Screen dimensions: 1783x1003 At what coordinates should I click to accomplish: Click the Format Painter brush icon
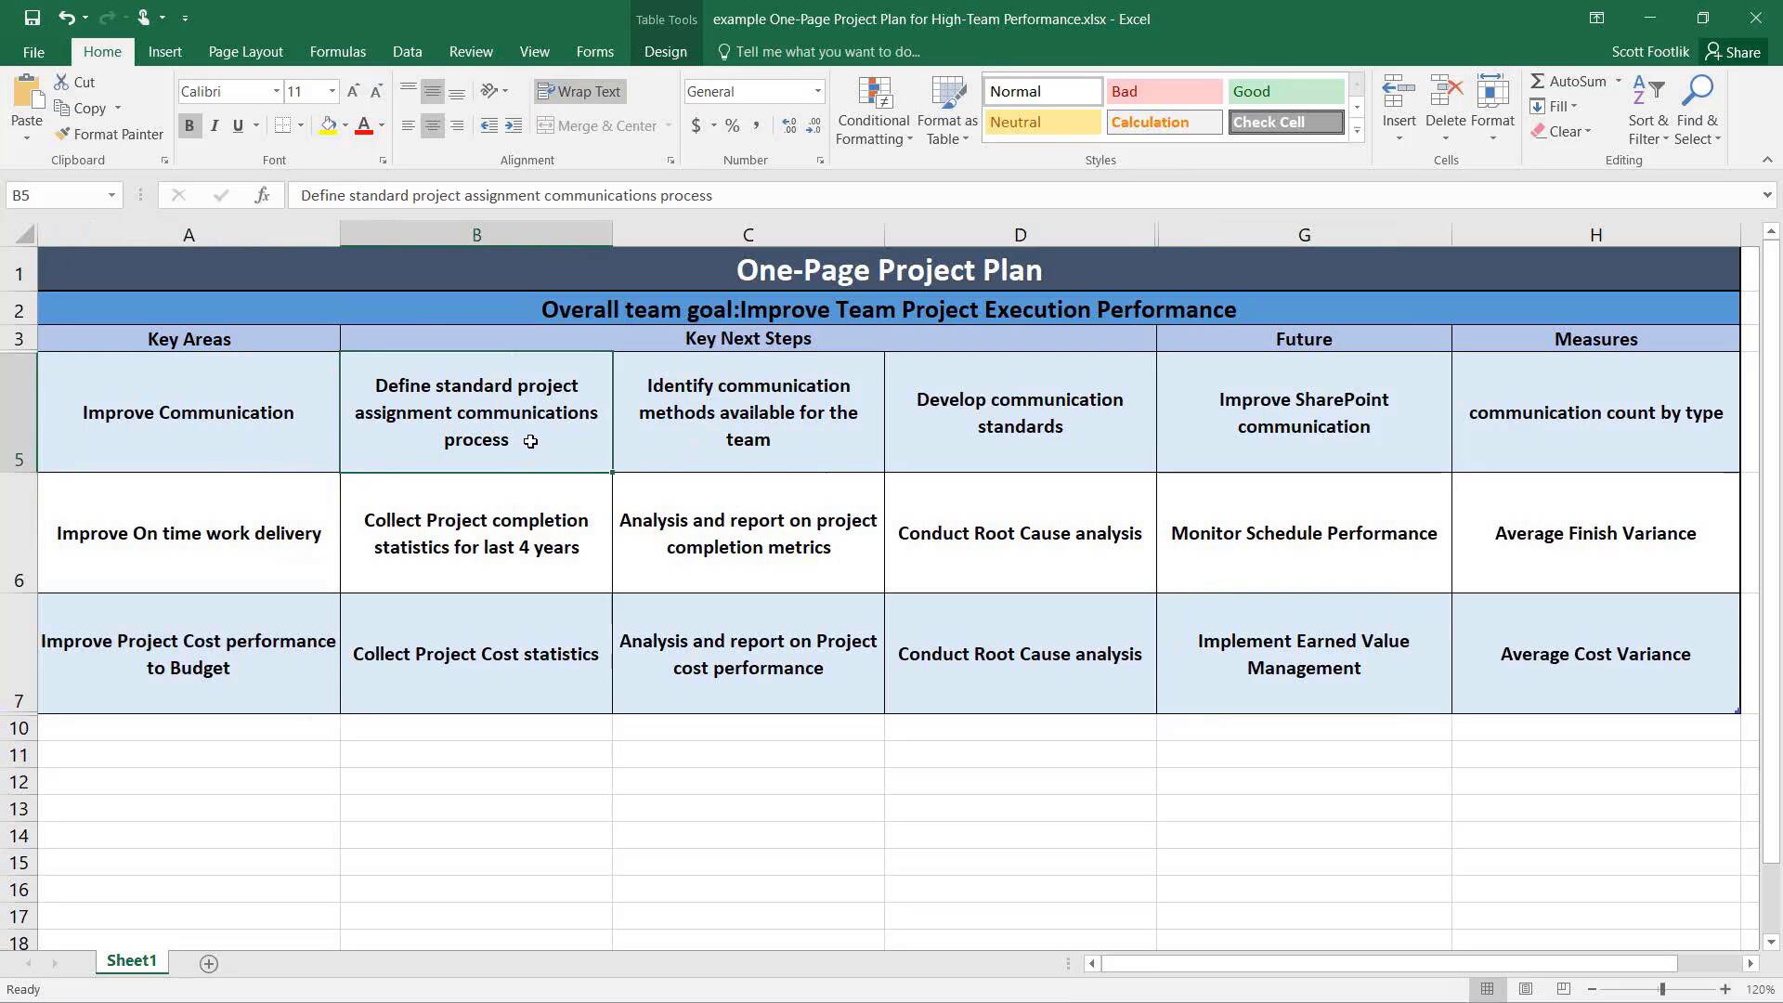click(x=63, y=135)
